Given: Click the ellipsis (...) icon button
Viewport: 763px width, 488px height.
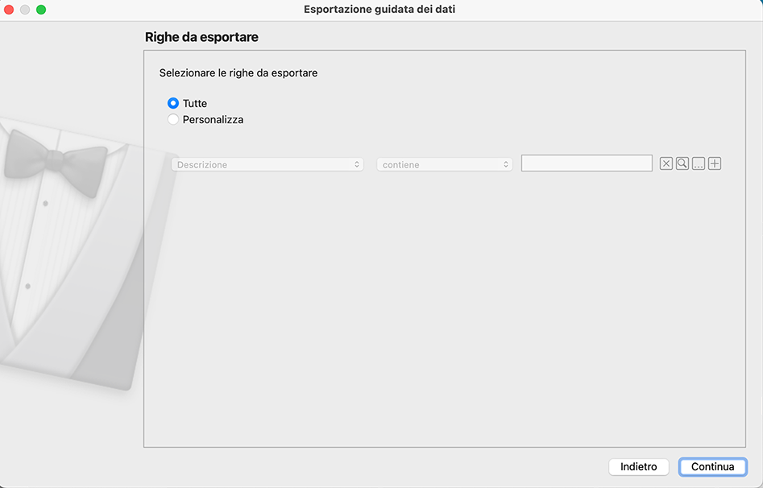Looking at the screenshot, I should [699, 163].
